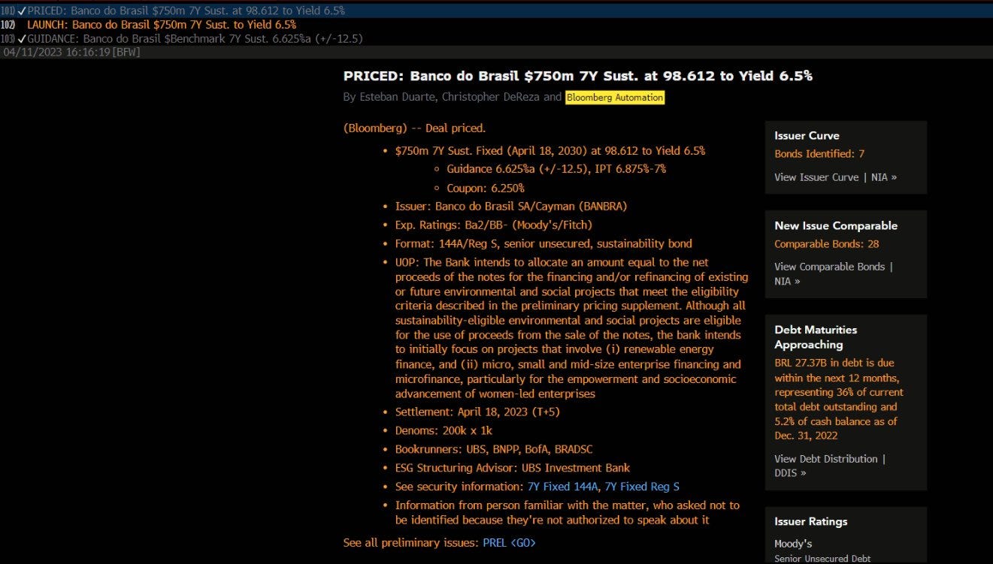
Task: Open the LAUNCH headline row 102
Action: 496,25
